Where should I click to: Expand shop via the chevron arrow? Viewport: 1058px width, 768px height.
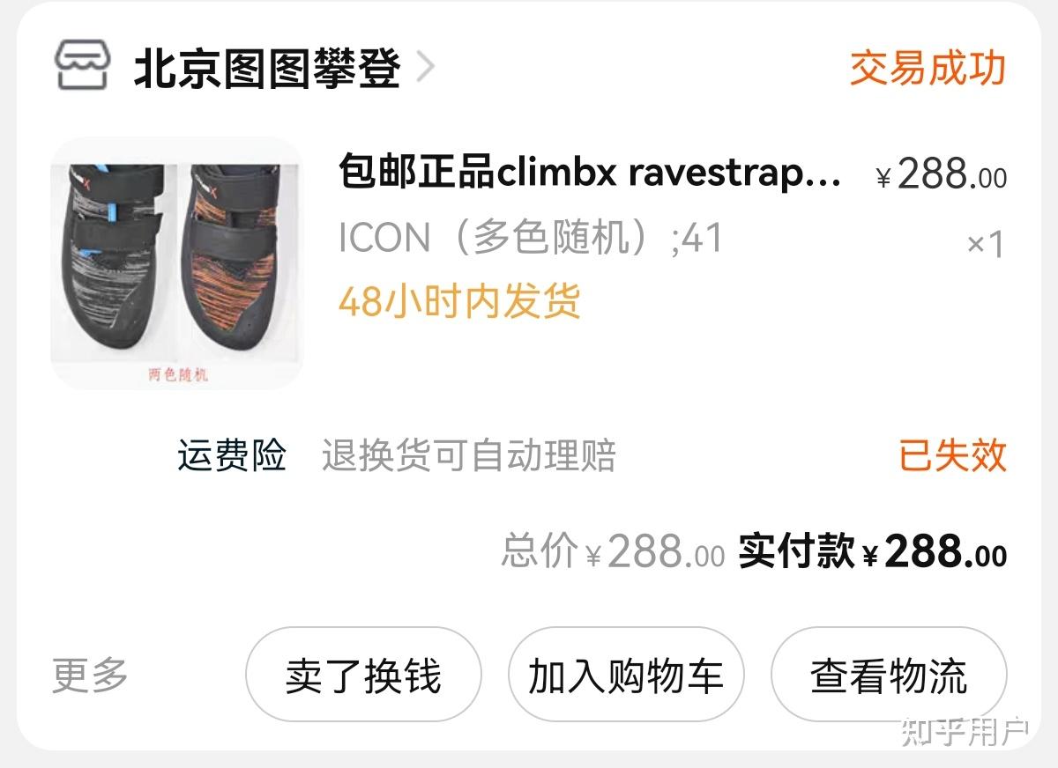[425, 68]
